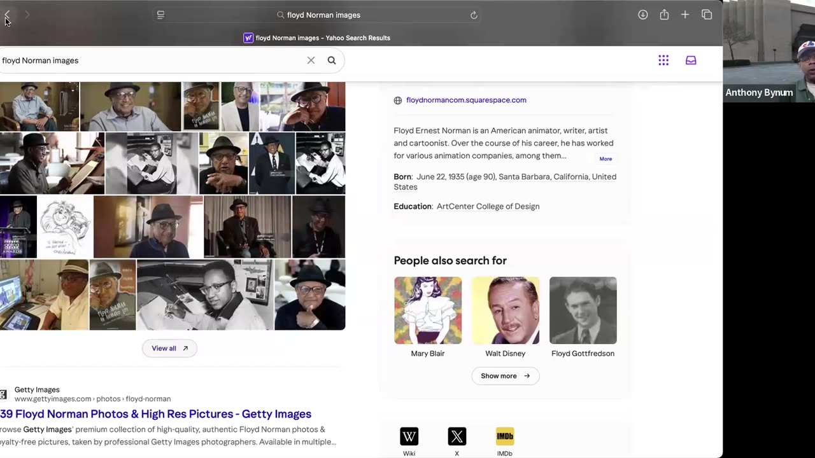Image resolution: width=815 pixels, height=458 pixels.
Task: Focus the Safari address bar
Action: pos(317,15)
